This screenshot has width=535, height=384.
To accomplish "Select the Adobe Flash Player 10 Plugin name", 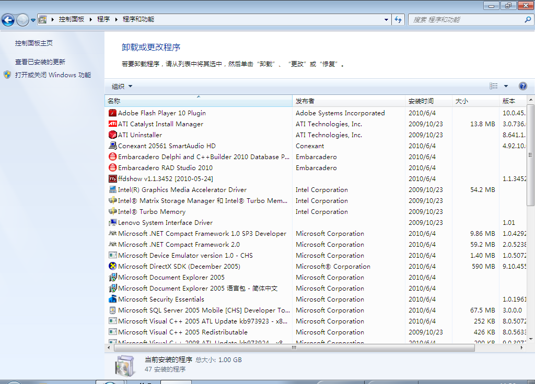I will coord(162,113).
